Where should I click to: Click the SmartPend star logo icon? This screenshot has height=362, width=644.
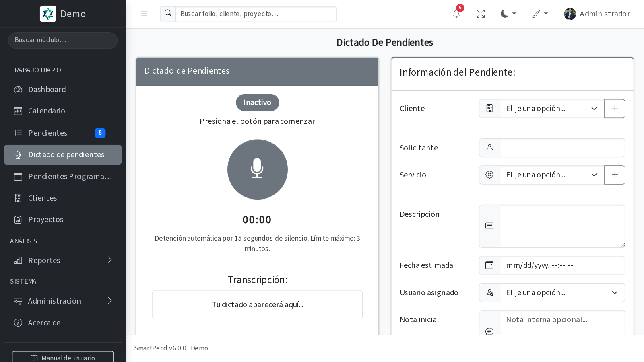coord(48,14)
